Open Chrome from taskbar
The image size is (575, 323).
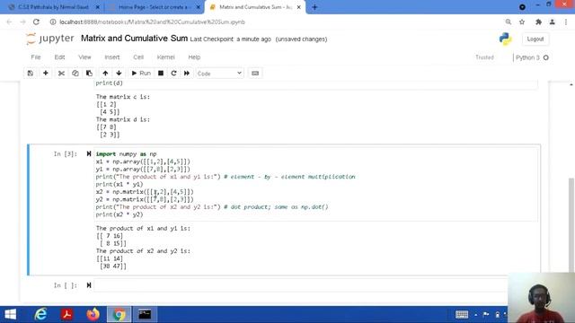point(119,314)
